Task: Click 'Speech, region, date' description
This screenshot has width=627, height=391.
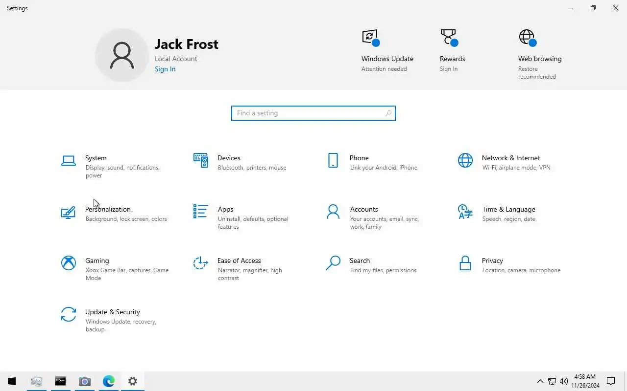Action: 508,219
